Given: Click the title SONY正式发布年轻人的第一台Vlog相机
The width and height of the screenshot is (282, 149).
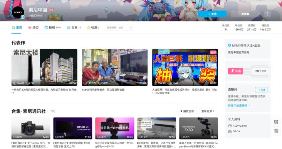Looking at the screenshot, I should click(114, 145).
